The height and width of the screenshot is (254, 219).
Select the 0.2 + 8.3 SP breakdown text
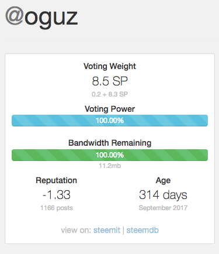[110, 94]
